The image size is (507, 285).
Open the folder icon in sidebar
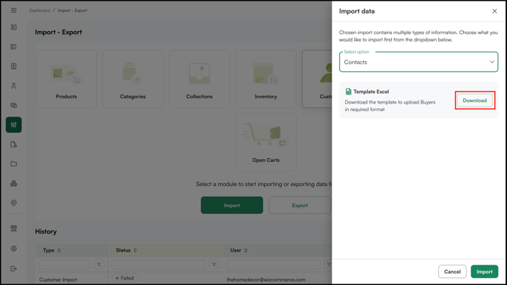[x=14, y=164]
